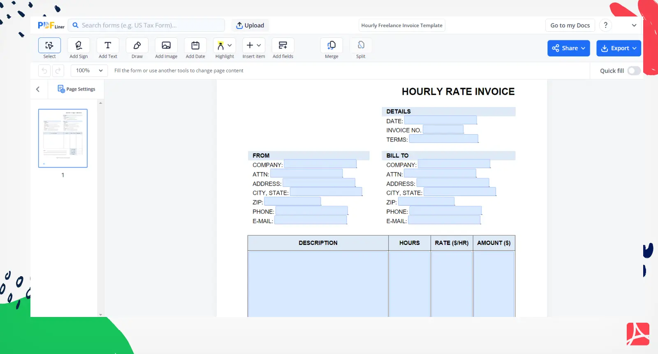Select the Select tool
This screenshot has height=354, width=658.
click(x=49, y=45)
